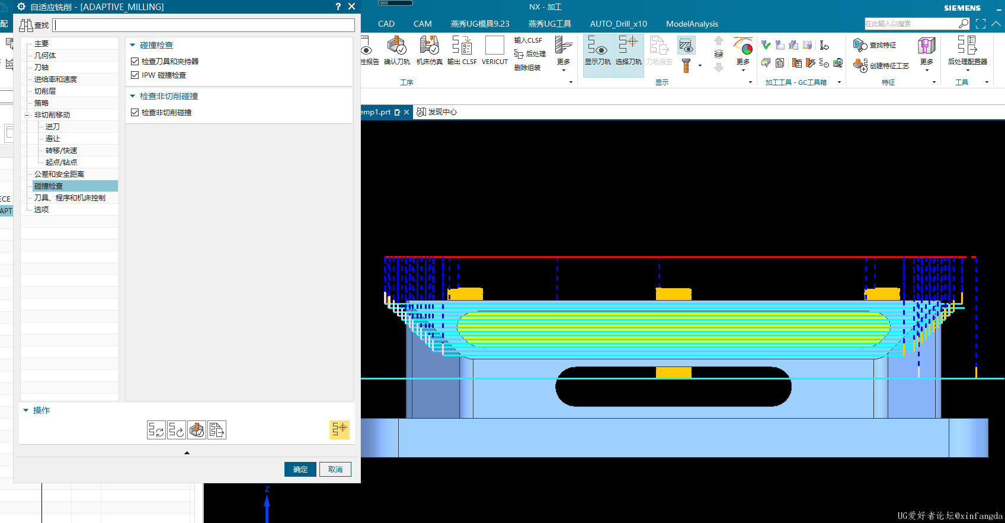Click the ribbon search magnifier icon

coord(964,24)
